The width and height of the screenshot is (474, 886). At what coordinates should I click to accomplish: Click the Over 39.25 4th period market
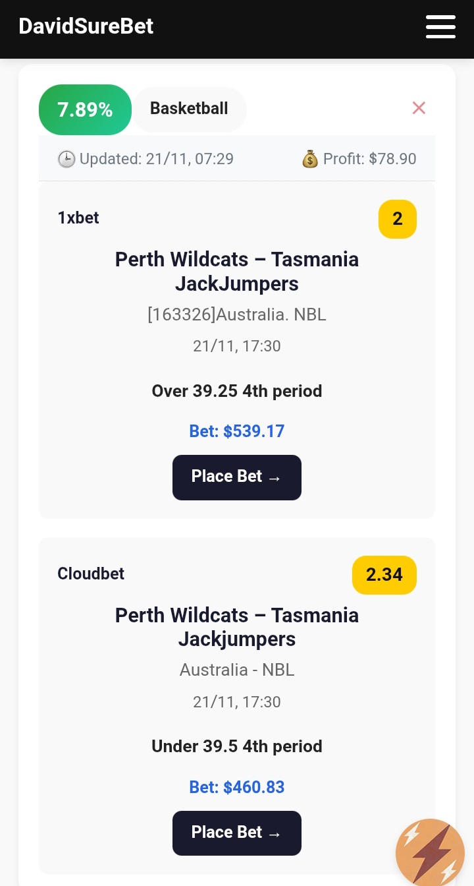pyautogui.click(x=237, y=391)
